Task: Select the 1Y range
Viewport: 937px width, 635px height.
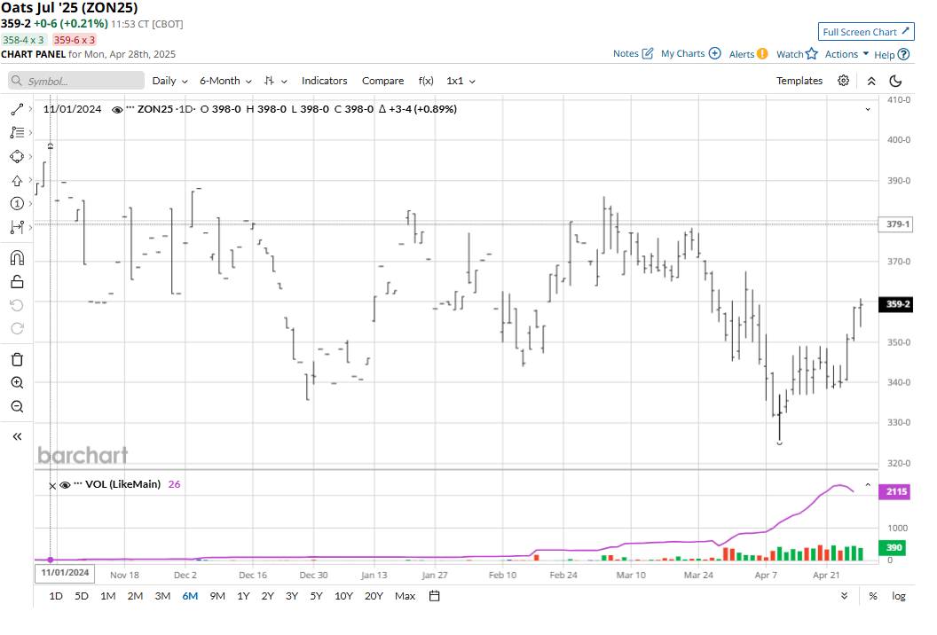Action: [243, 596]
